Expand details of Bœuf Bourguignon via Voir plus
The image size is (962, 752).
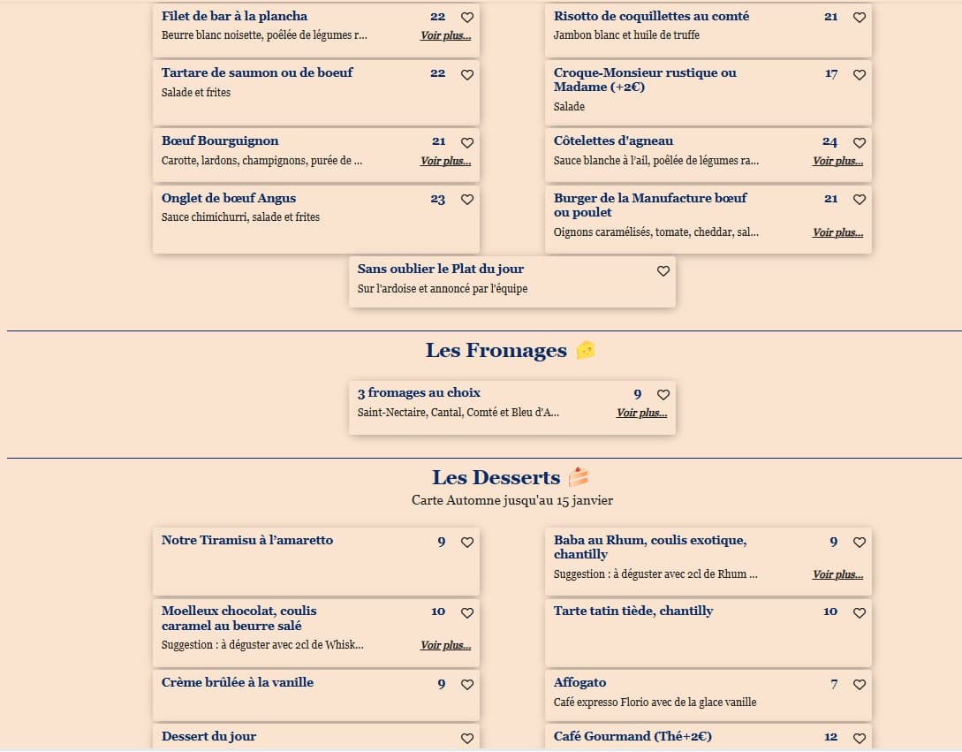click(445, 161)
